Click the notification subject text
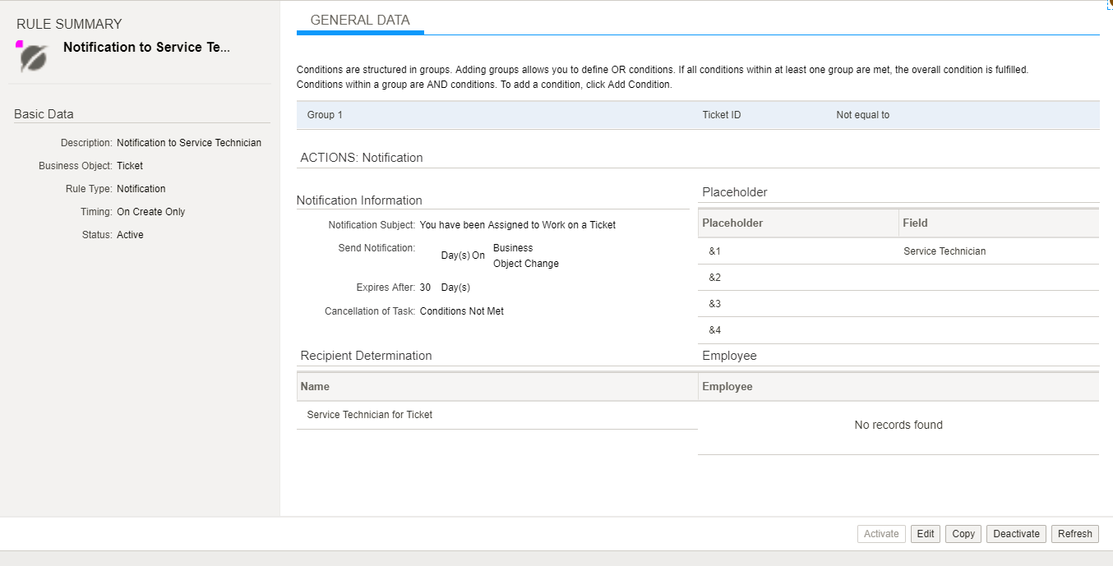Image resolution: width=1113 pixels, height=566 pixels. [x=518, y=225]
